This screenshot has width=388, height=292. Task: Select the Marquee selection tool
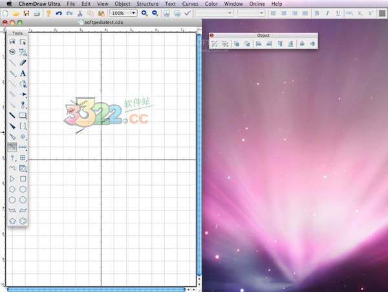click(23, 41)
